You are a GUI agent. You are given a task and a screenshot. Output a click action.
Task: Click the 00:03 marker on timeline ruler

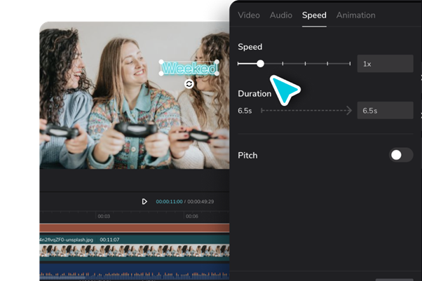[x=104, y=216]
